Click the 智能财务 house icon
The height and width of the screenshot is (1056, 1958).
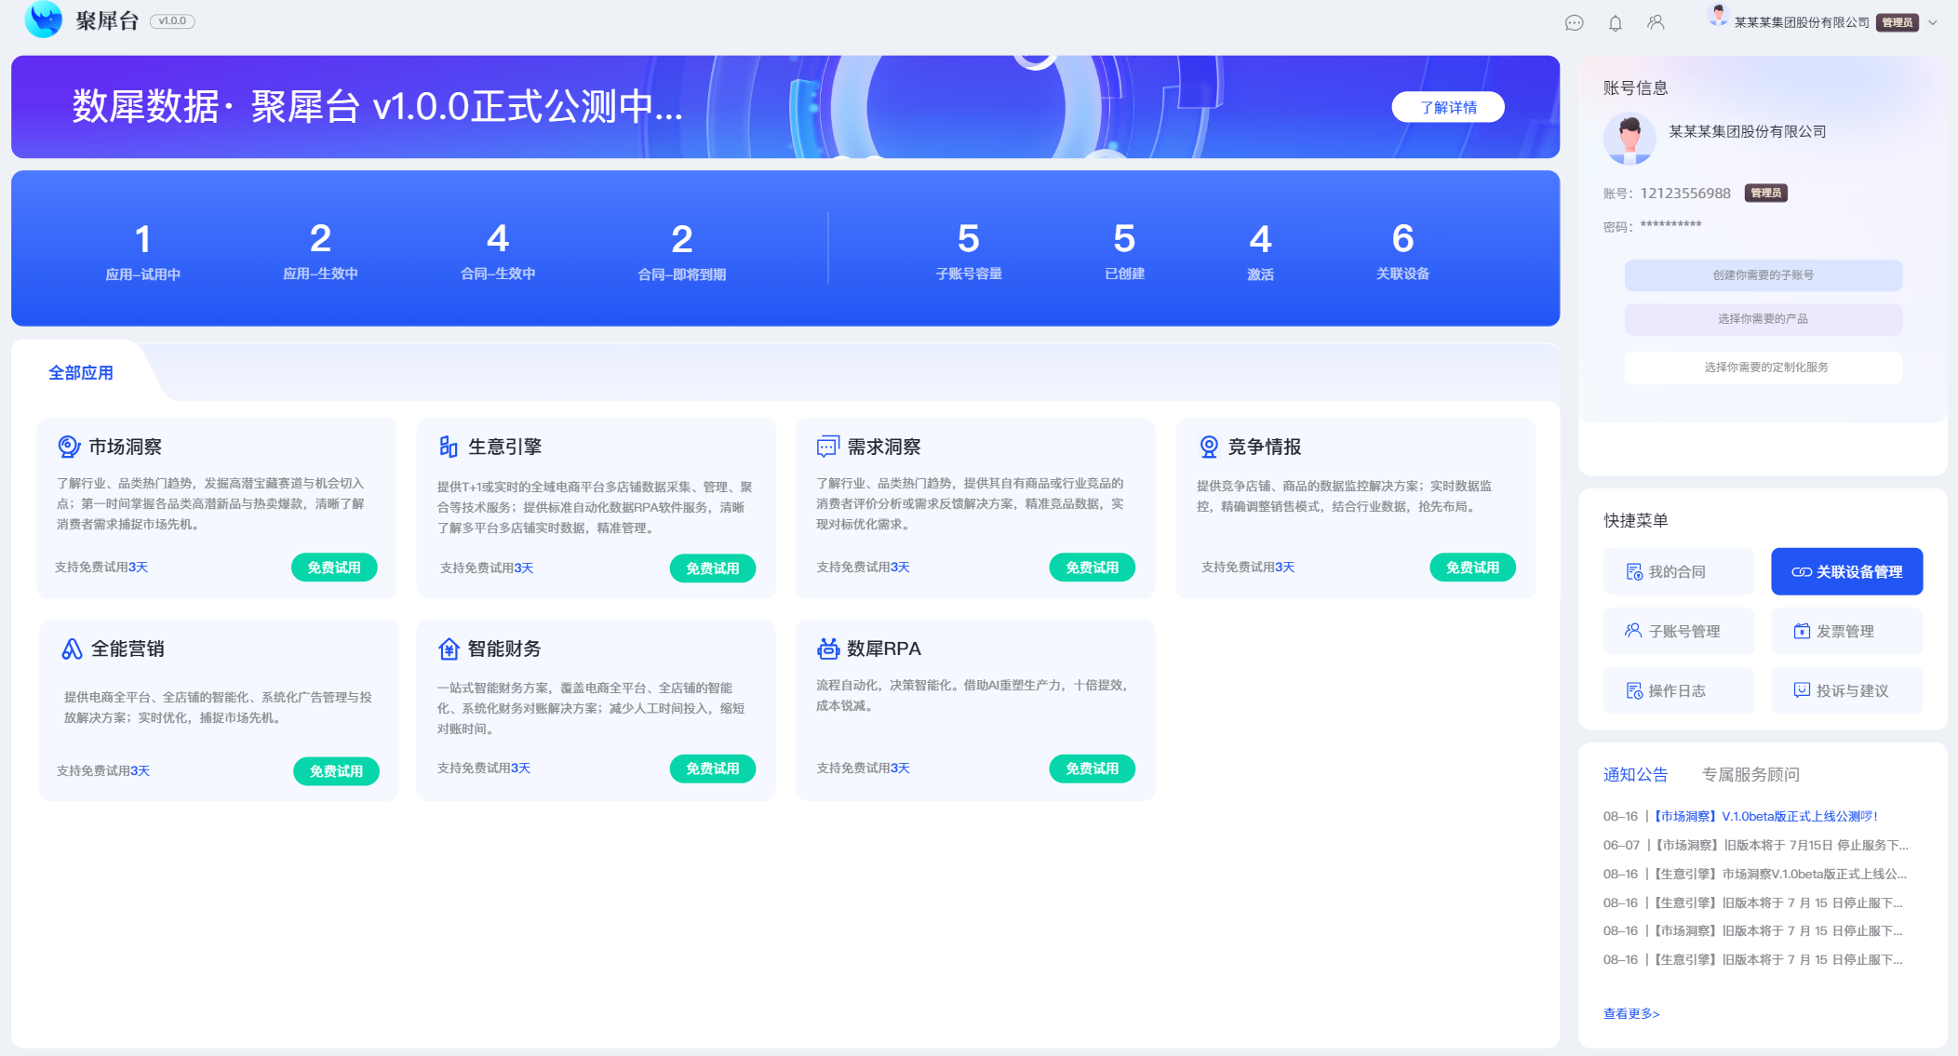(x=449, y=648)
